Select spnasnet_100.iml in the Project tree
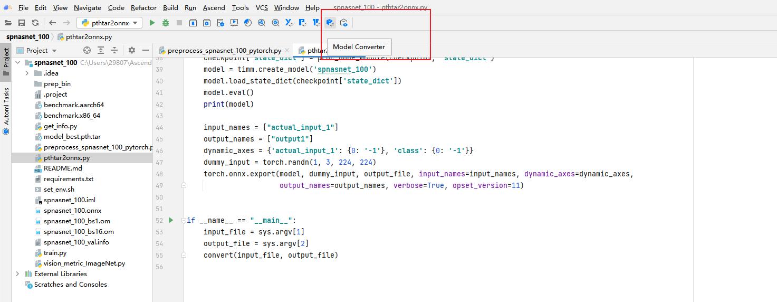 pos(70,200)
